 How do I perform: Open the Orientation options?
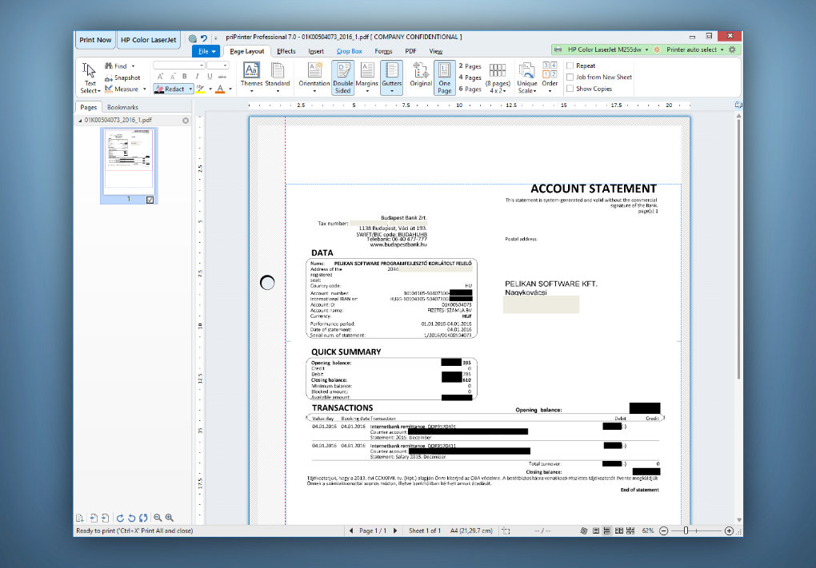point(314,77)
